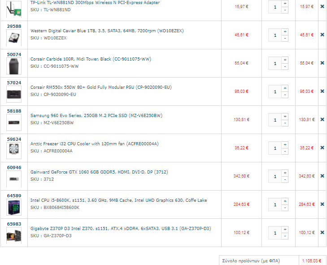This screenshot has height=265, width=327.
Task: Remove Gainward GTX 1060 from cart
Action: click(322, 176)
